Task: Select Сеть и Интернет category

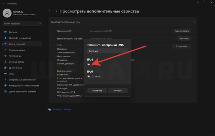Action: pos(22,44)
